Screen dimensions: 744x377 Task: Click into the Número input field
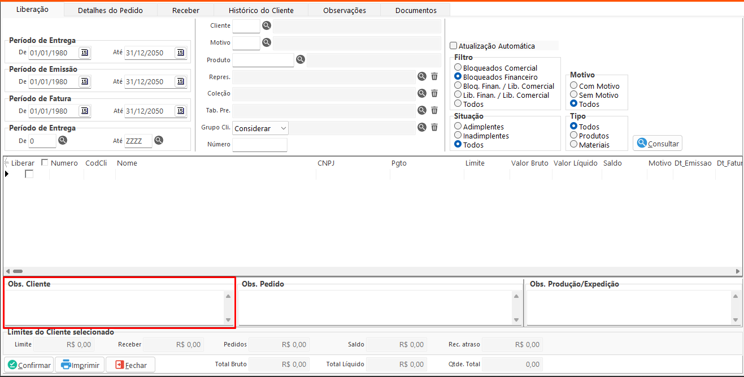(260, 145)
